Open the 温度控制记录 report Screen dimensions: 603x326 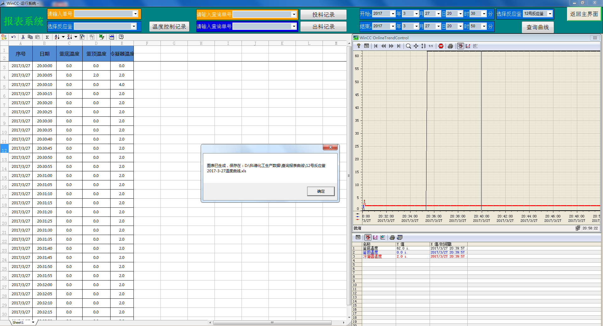[x=169, y=27]
